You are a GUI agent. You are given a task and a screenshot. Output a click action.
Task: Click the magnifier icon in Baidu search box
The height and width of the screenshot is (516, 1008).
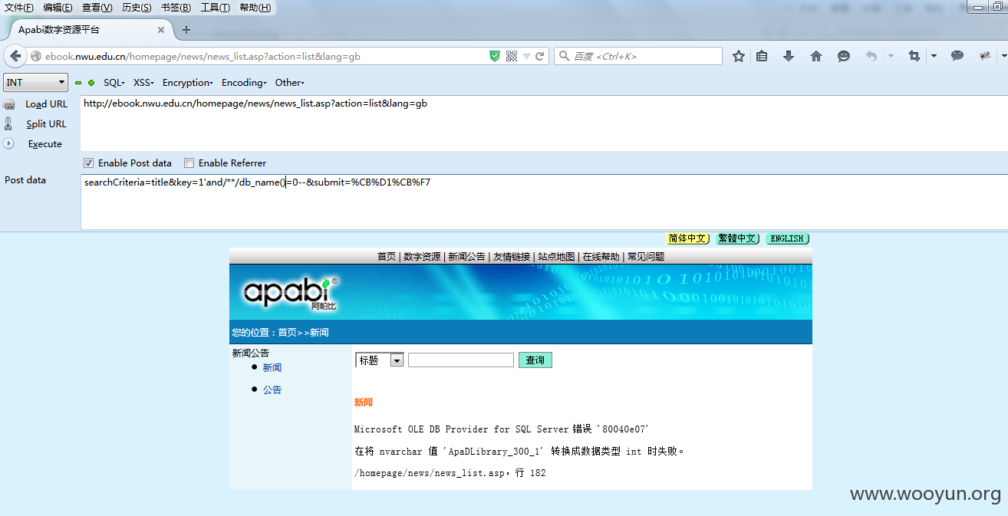tap(565, 56)
